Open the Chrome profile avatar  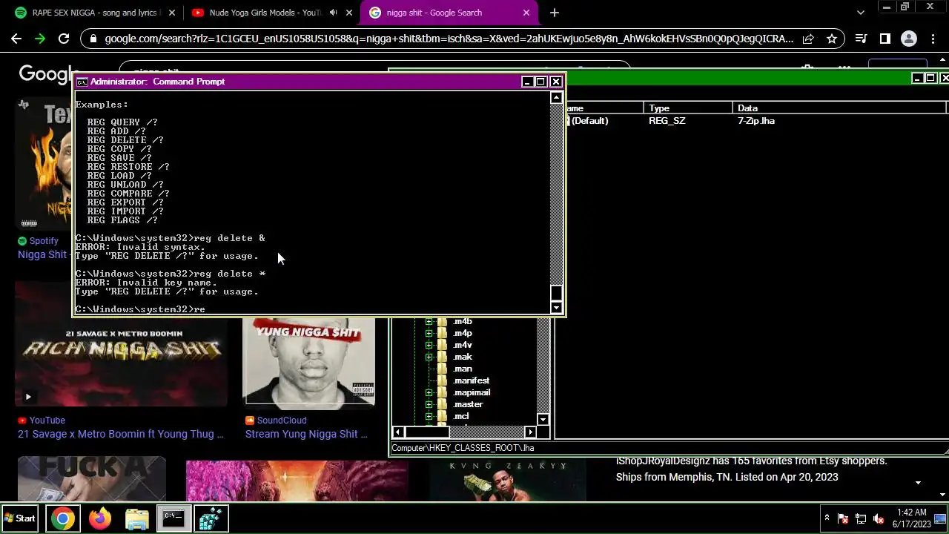[908, 39]
